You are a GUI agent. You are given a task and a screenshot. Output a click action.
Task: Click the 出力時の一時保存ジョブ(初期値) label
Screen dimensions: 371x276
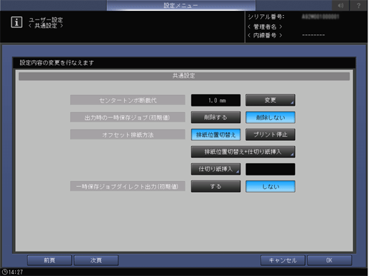tap(128, 117)
